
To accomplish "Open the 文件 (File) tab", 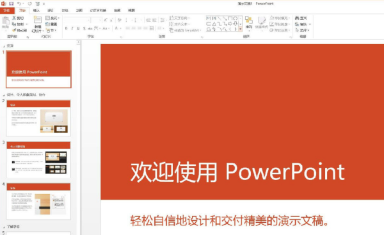I will (7, 10).
